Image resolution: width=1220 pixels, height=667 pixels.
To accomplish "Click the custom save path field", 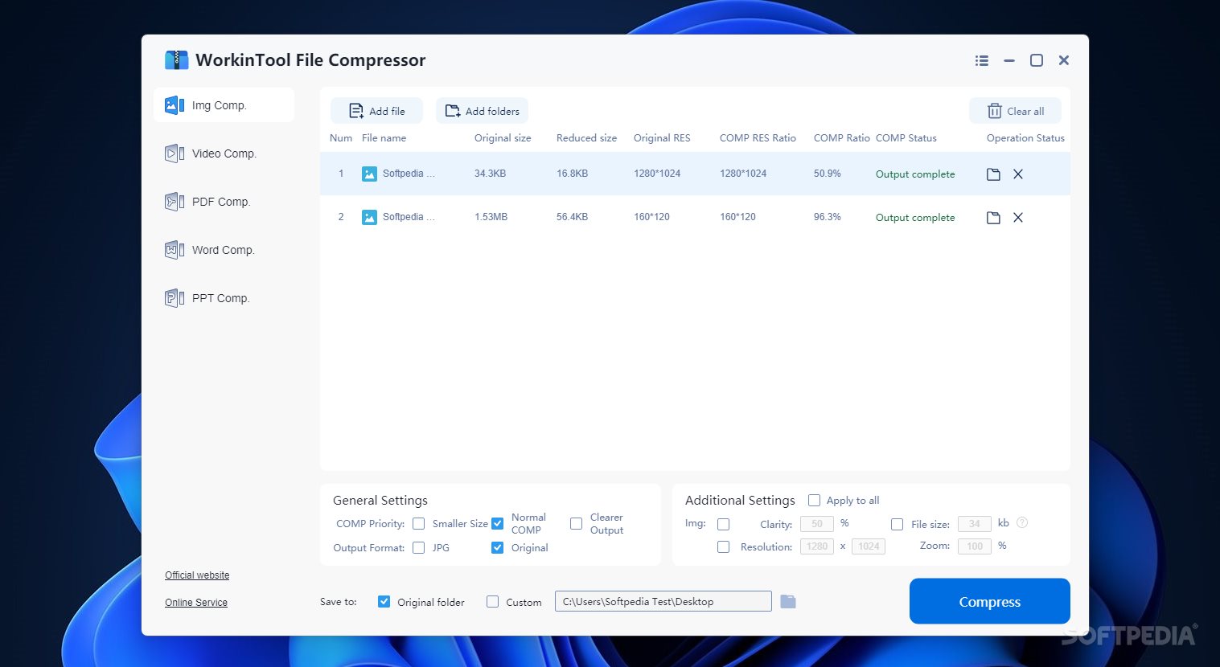I will click(x=663, y=601).
